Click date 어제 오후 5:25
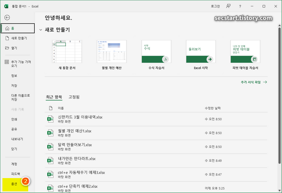The height and width of the screenshot is (193, 282). [215, 188]
